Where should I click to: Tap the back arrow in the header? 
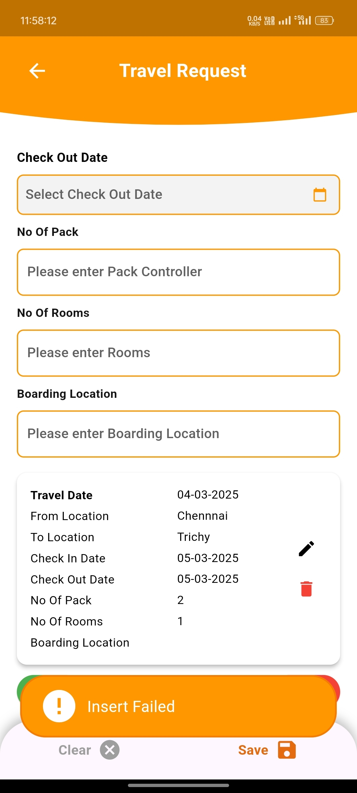pos(37,71)
